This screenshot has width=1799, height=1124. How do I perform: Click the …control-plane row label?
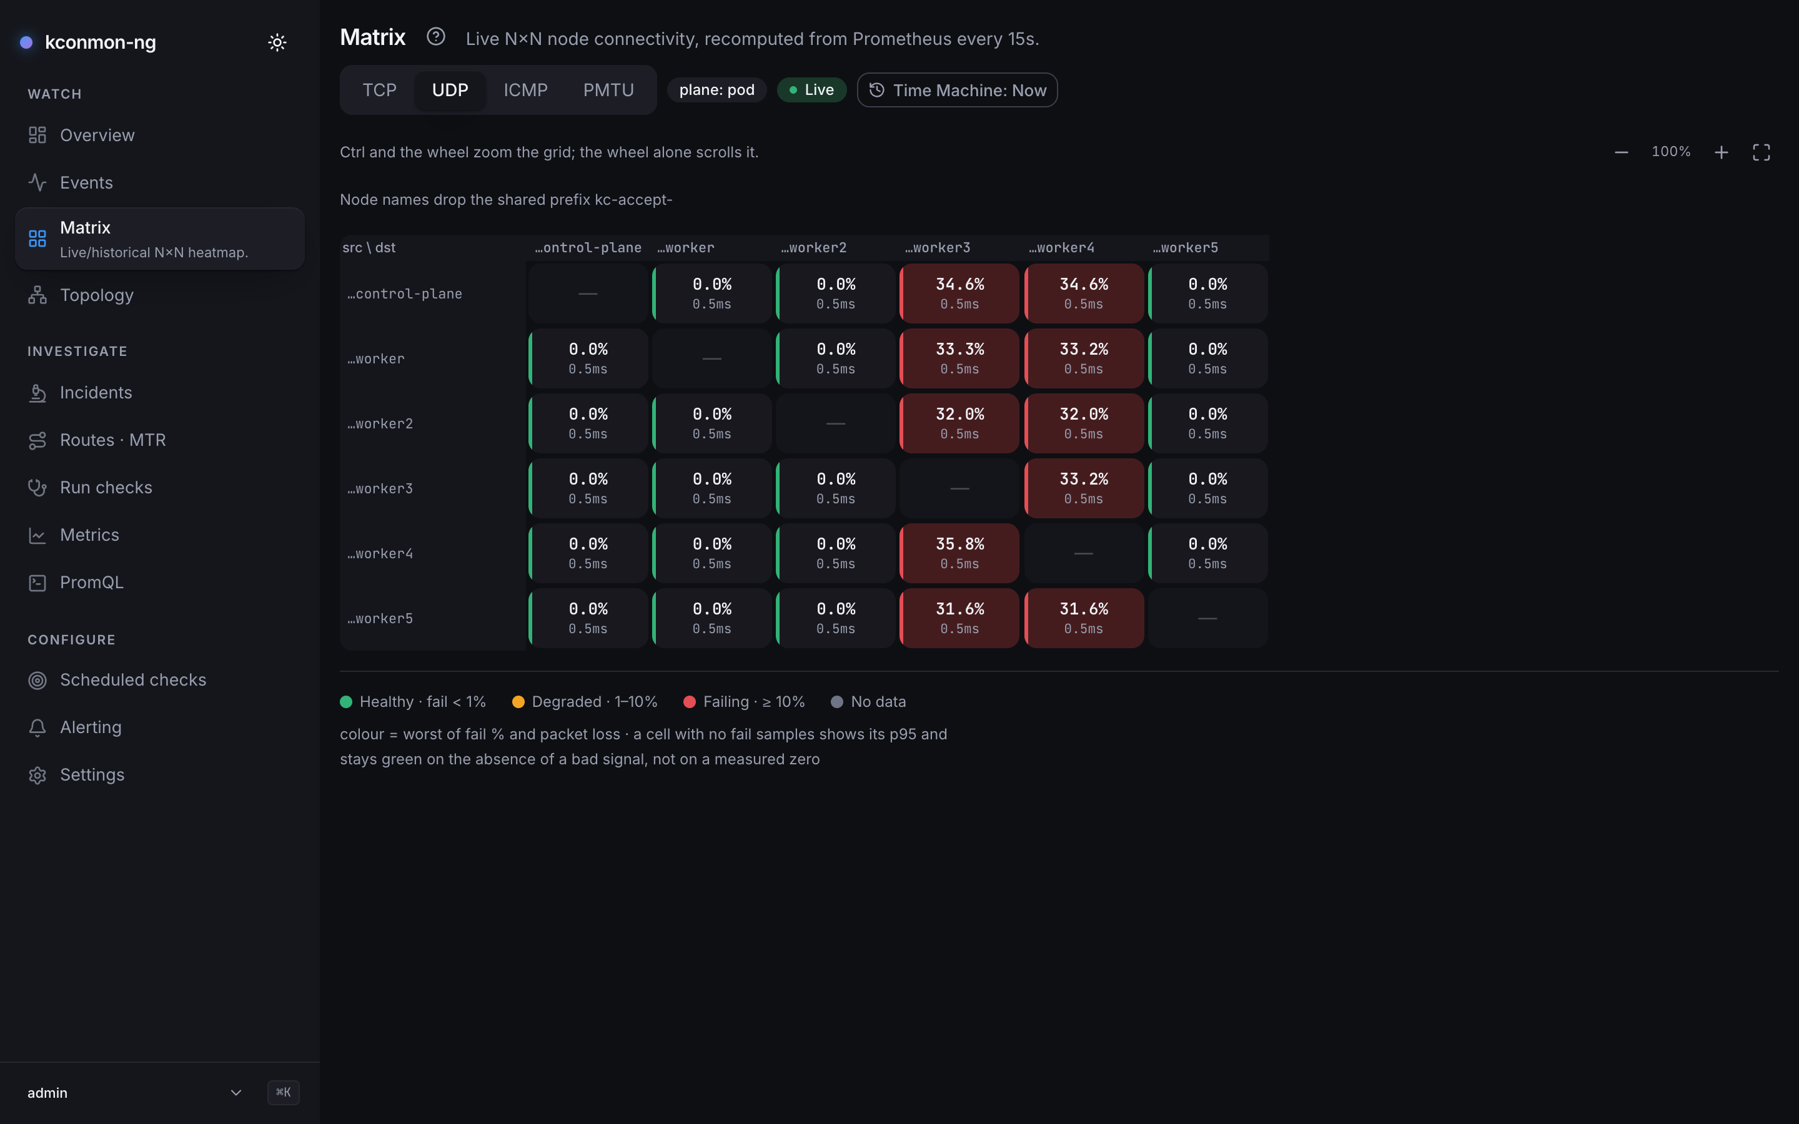(x=404, y=293)
